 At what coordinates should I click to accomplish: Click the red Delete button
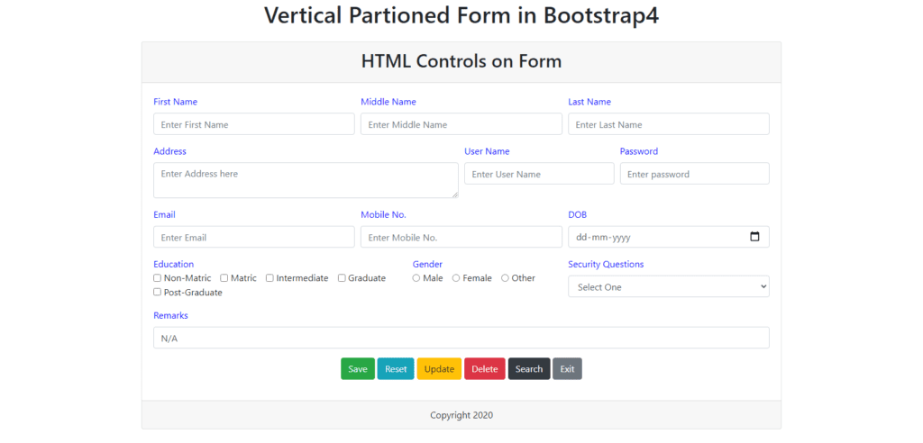[x=485, y=369]
